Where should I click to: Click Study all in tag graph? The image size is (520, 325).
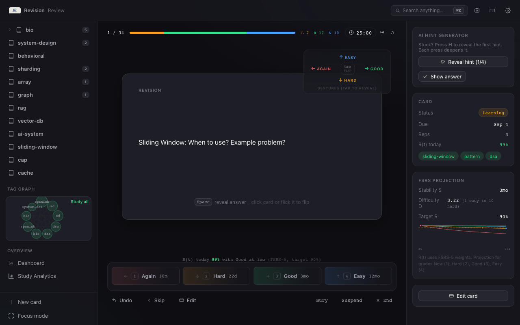(x=80, y=202)
